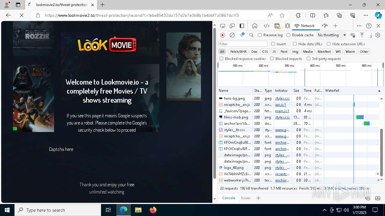Open the DevTools Welcome home tool
385x216 pixels.
click(x=255, y=26)
